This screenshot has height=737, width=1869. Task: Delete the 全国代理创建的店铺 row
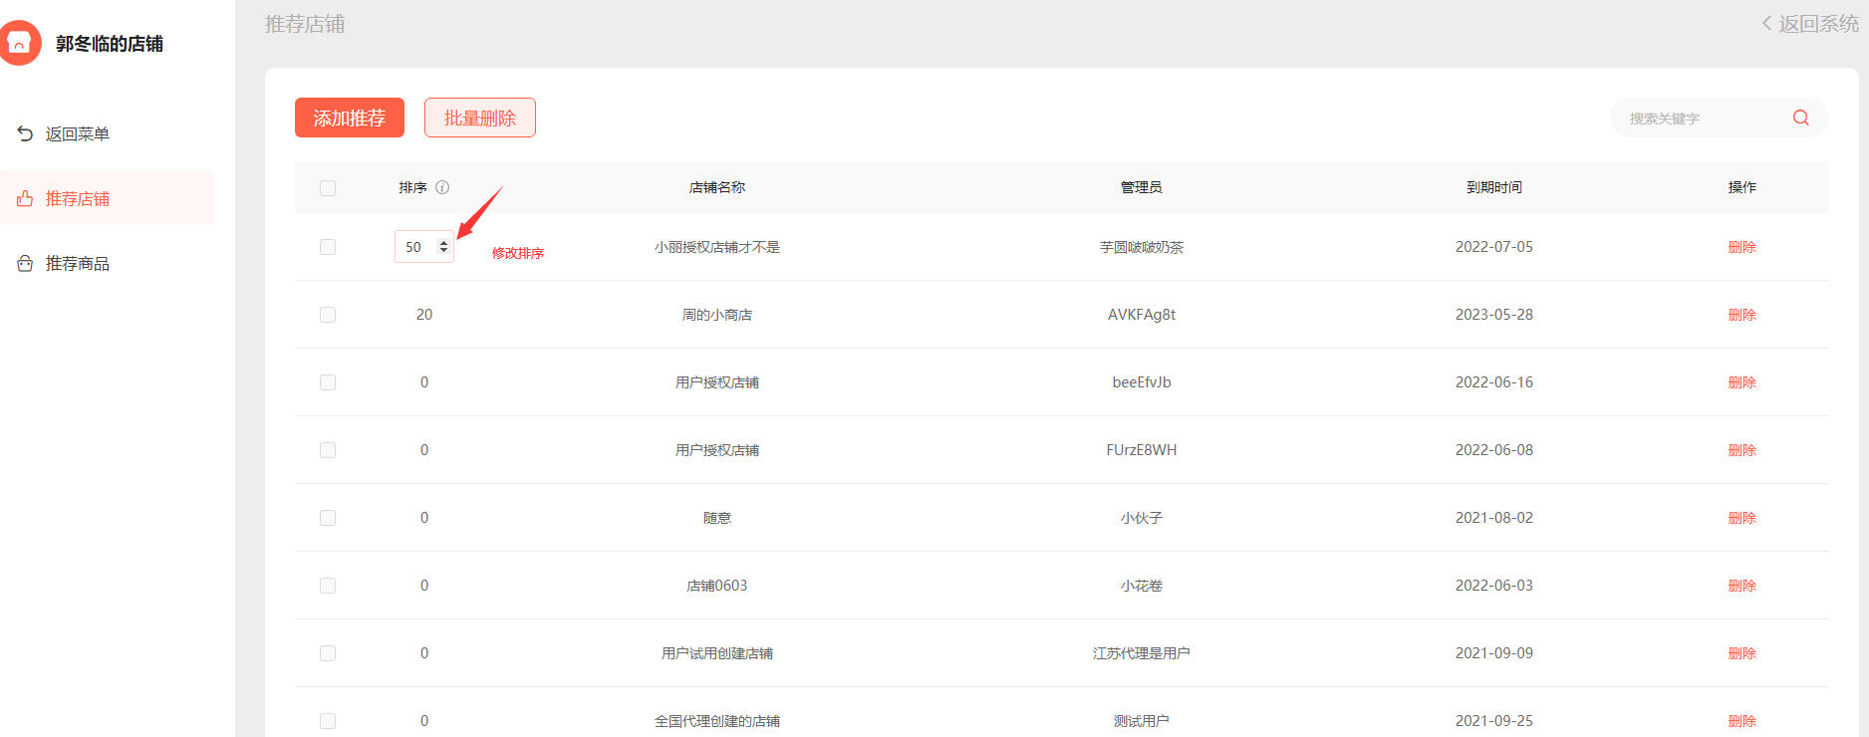tap(1741, 721)
